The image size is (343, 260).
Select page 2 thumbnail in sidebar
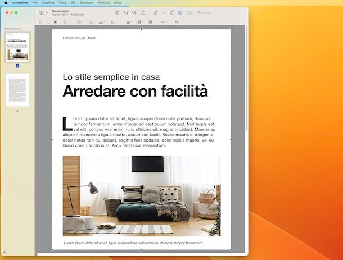point(17,90)
